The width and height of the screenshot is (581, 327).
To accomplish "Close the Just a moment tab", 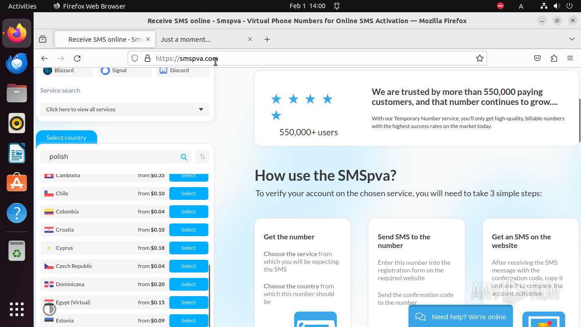I will [x=250, y=39].
